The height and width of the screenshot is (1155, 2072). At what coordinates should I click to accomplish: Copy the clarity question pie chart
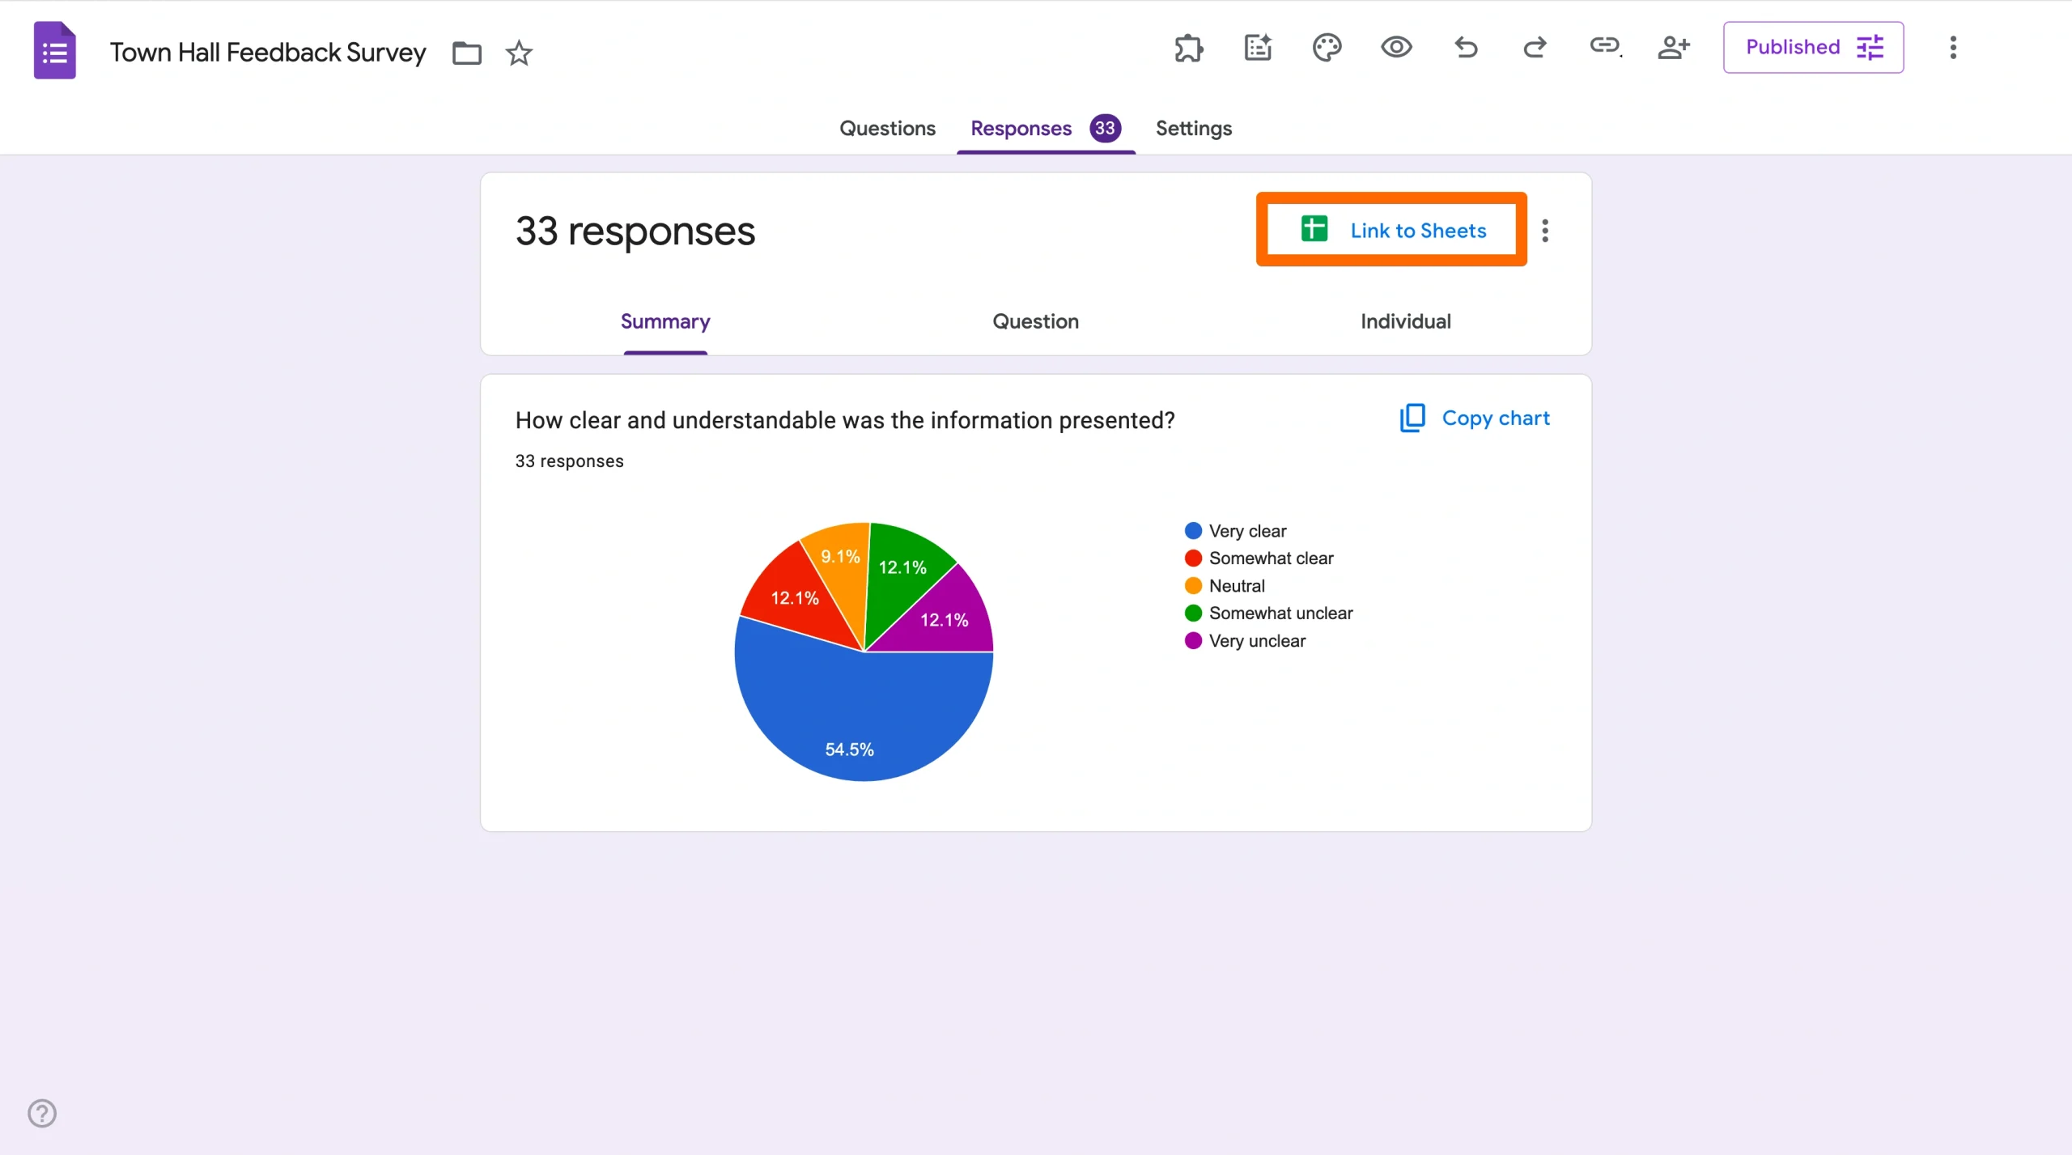click(x=1475, y=418)
